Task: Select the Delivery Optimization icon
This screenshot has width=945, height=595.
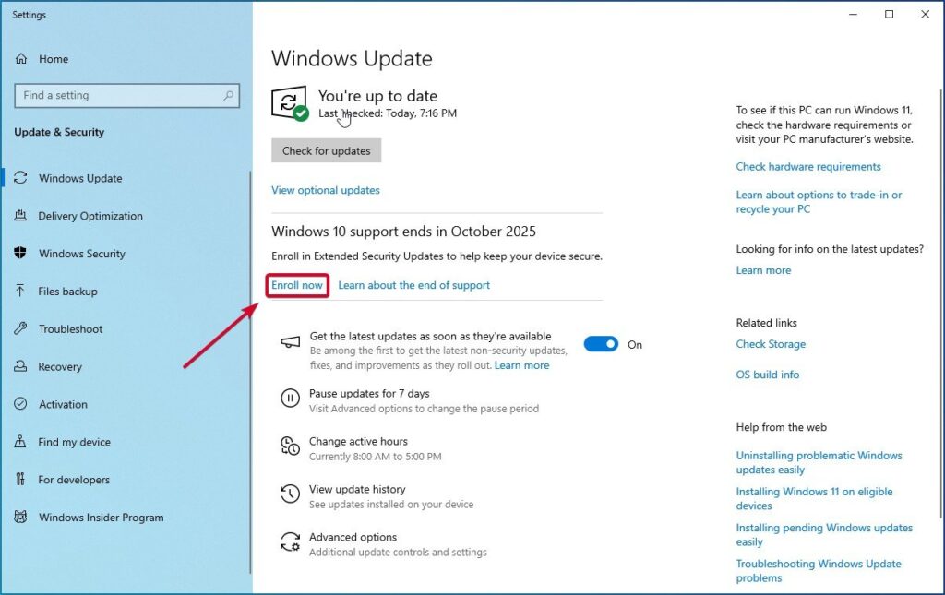Action: point(21,216)
